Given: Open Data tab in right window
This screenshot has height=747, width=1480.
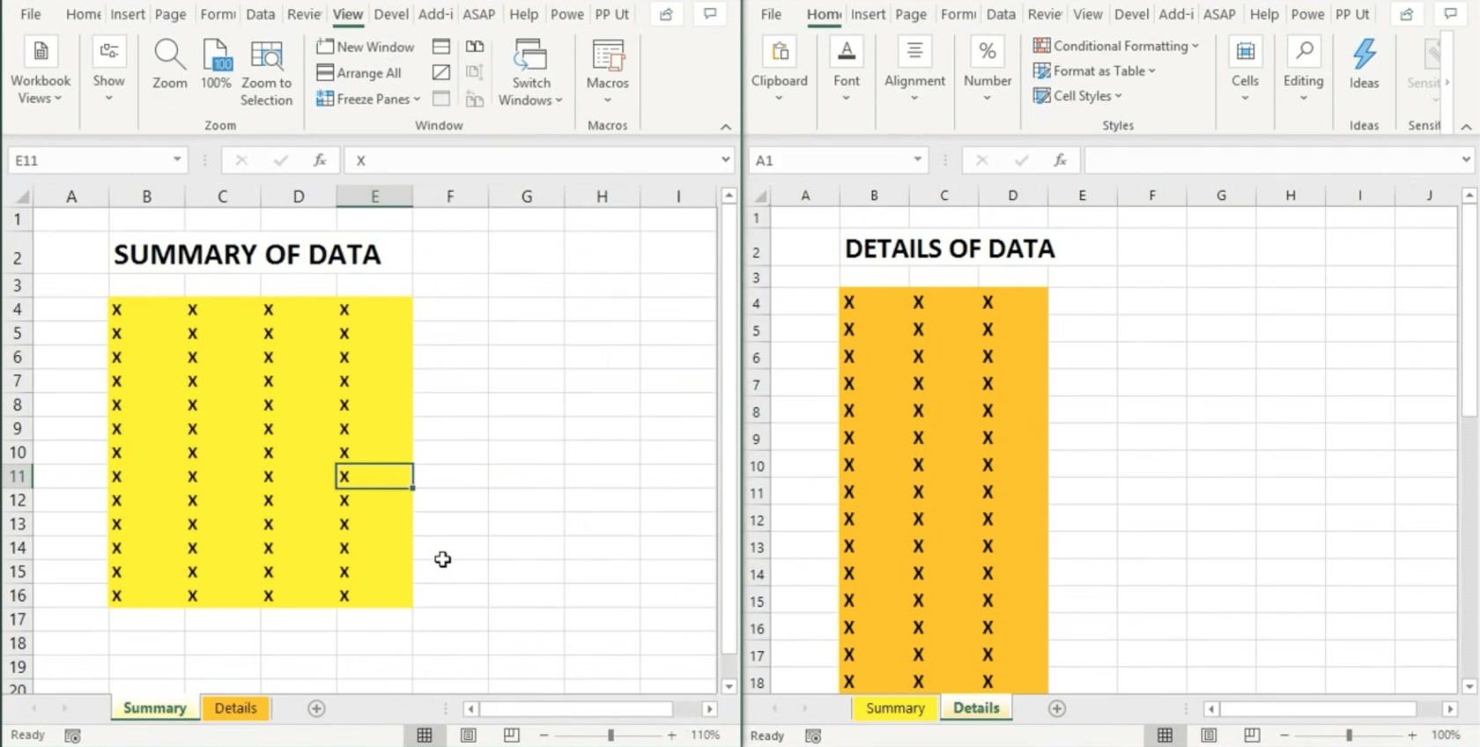Looking at the screenshot, I should 1001,14.
